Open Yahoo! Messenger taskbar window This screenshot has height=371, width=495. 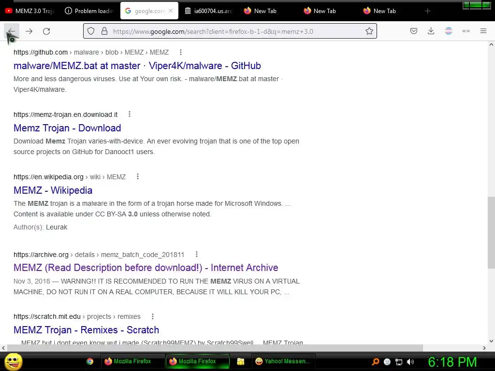[283, 361]
